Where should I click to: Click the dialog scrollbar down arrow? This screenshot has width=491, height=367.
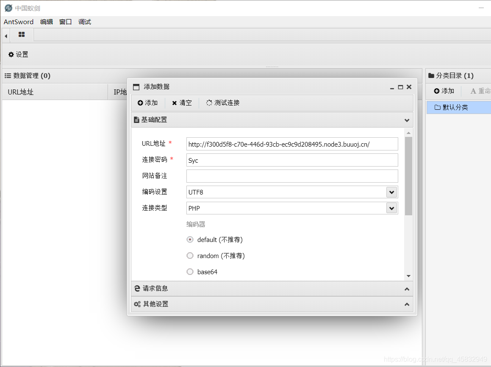(408, 276)
